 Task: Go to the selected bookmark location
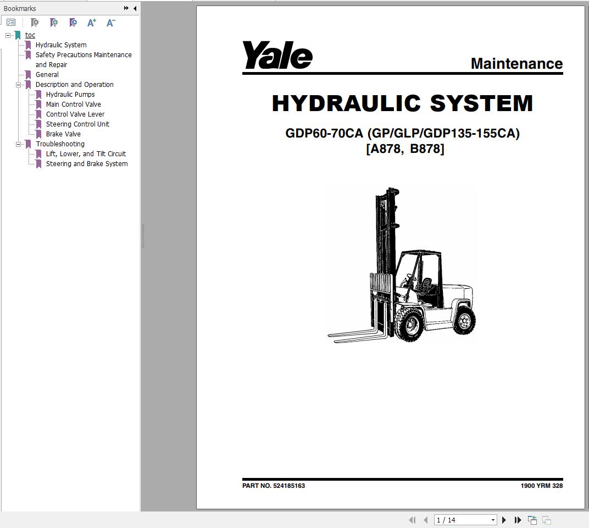point(73,22)
